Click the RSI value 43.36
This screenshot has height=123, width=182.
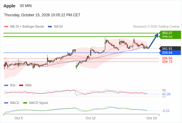click(x=166, y=94)
